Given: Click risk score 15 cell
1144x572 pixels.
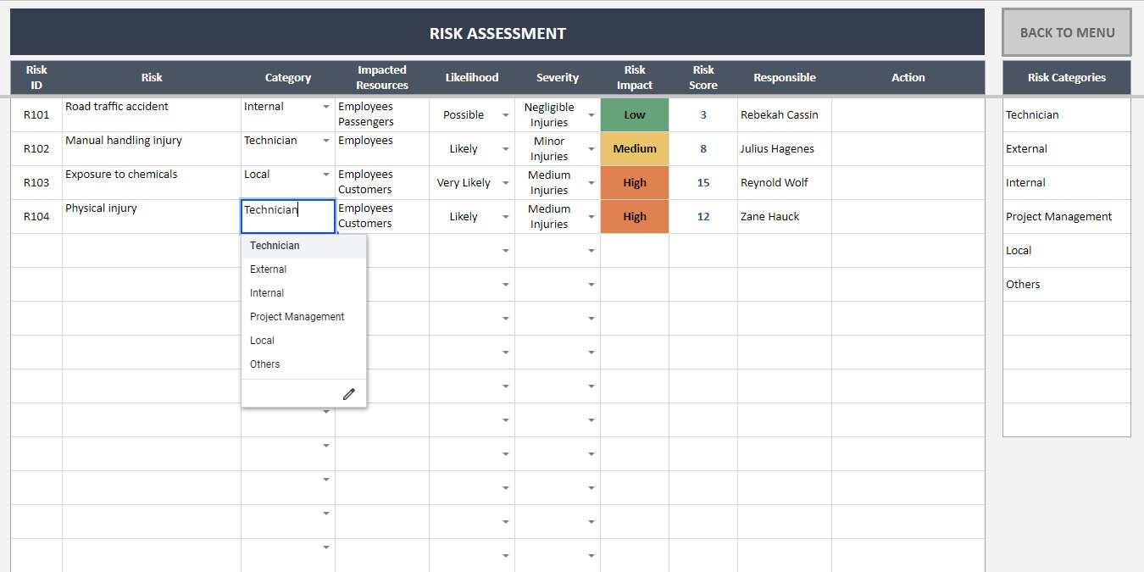Looking at the screenshot, I should pos(703,183).
